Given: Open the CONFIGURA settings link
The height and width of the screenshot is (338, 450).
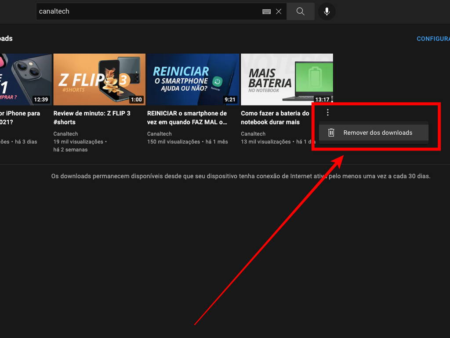Looking at the screenshot, I should coord(433,39).
